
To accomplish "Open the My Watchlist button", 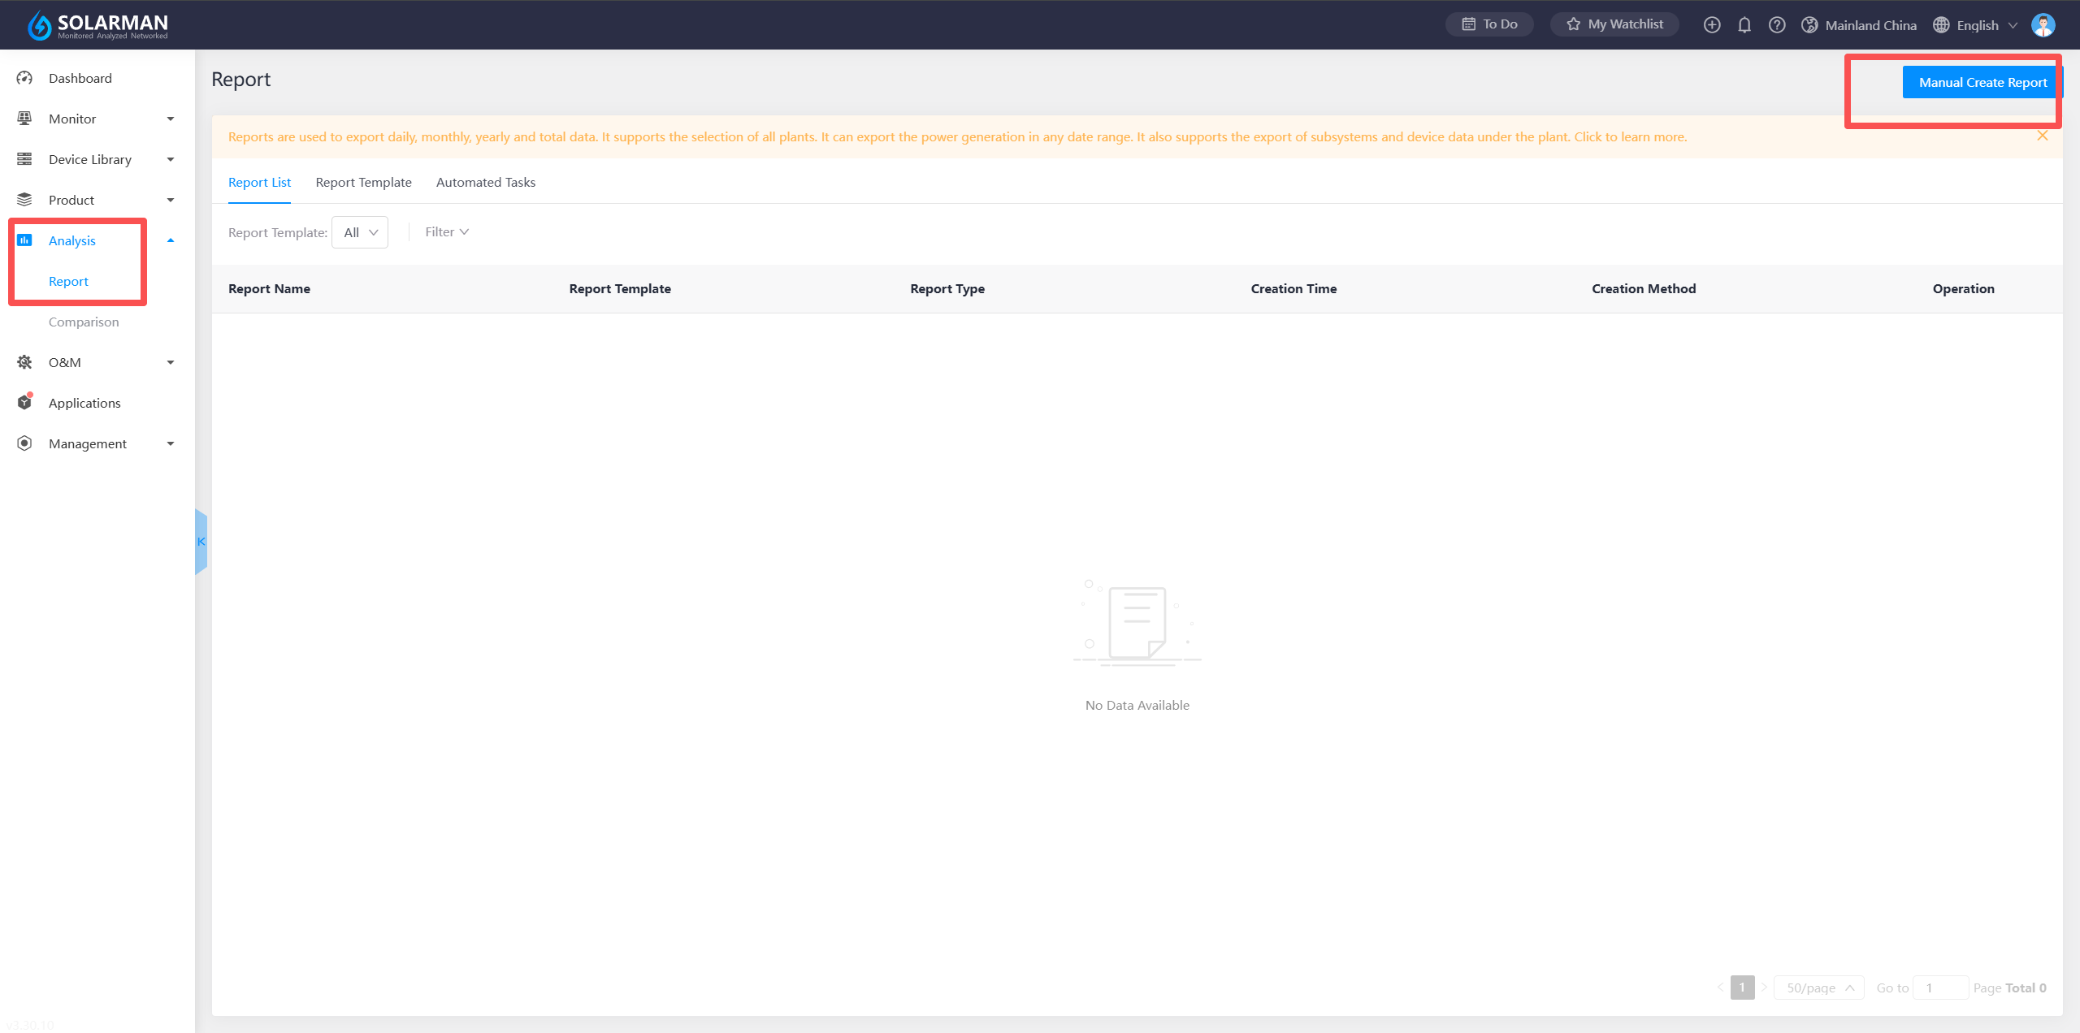I will click(x=1614, y=24).
